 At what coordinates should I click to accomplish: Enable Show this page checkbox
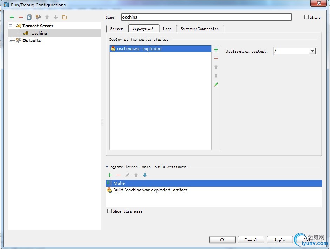coord(109,211)
